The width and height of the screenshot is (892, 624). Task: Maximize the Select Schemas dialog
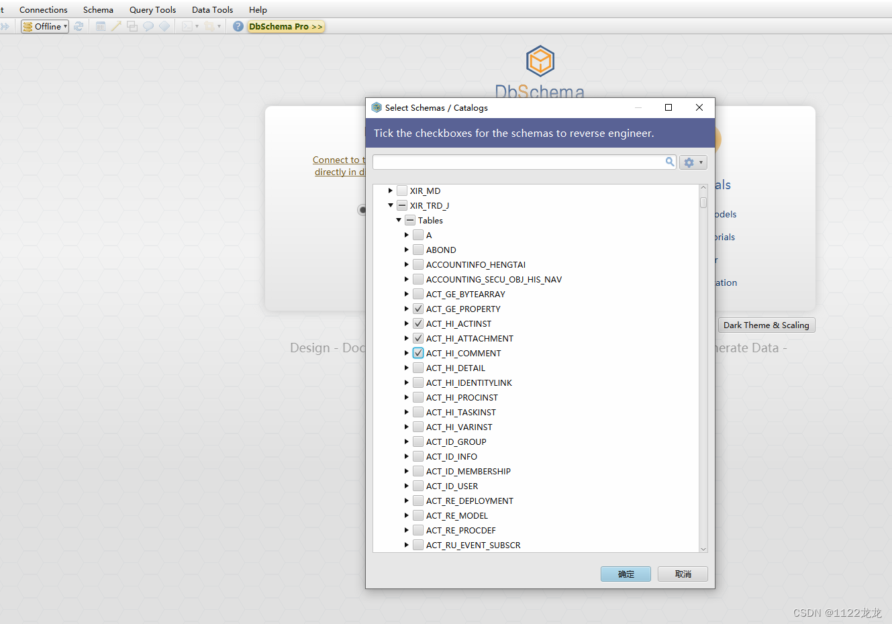[x=668, y=107]
